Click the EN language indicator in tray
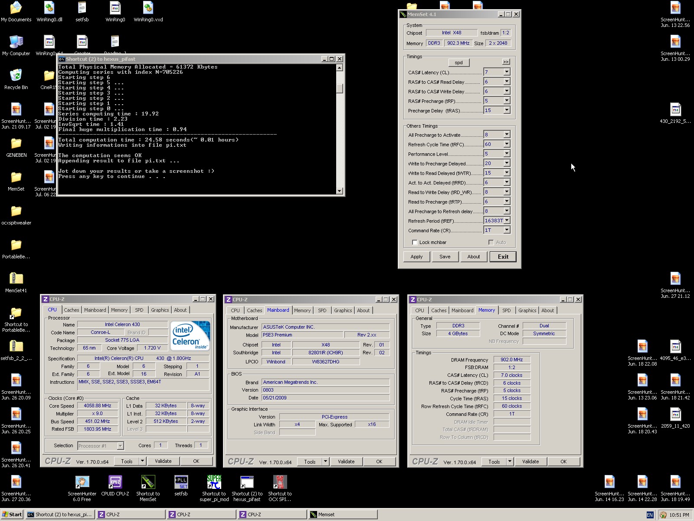Screen dimensions: 694x521 coord(650,515)
